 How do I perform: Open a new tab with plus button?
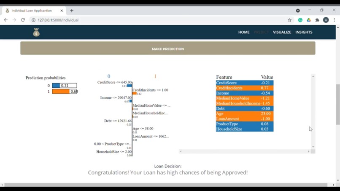[72, 11]
